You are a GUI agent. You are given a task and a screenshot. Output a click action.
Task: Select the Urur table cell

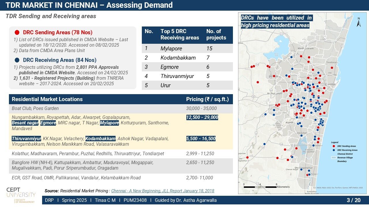165,85
